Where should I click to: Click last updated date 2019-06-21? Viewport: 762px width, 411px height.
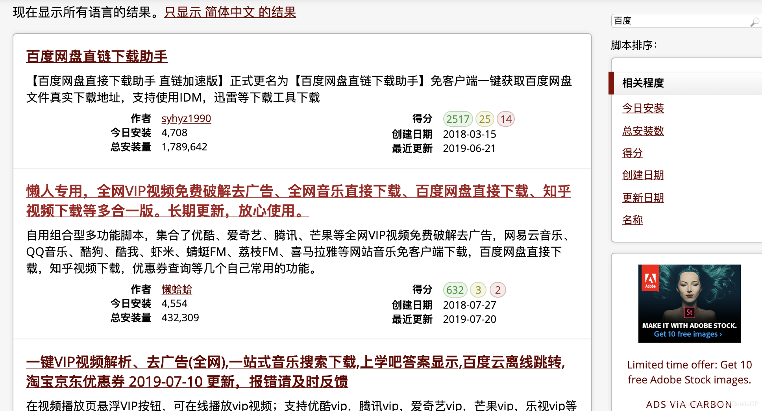pyautogui.click(x=469, y=148)
